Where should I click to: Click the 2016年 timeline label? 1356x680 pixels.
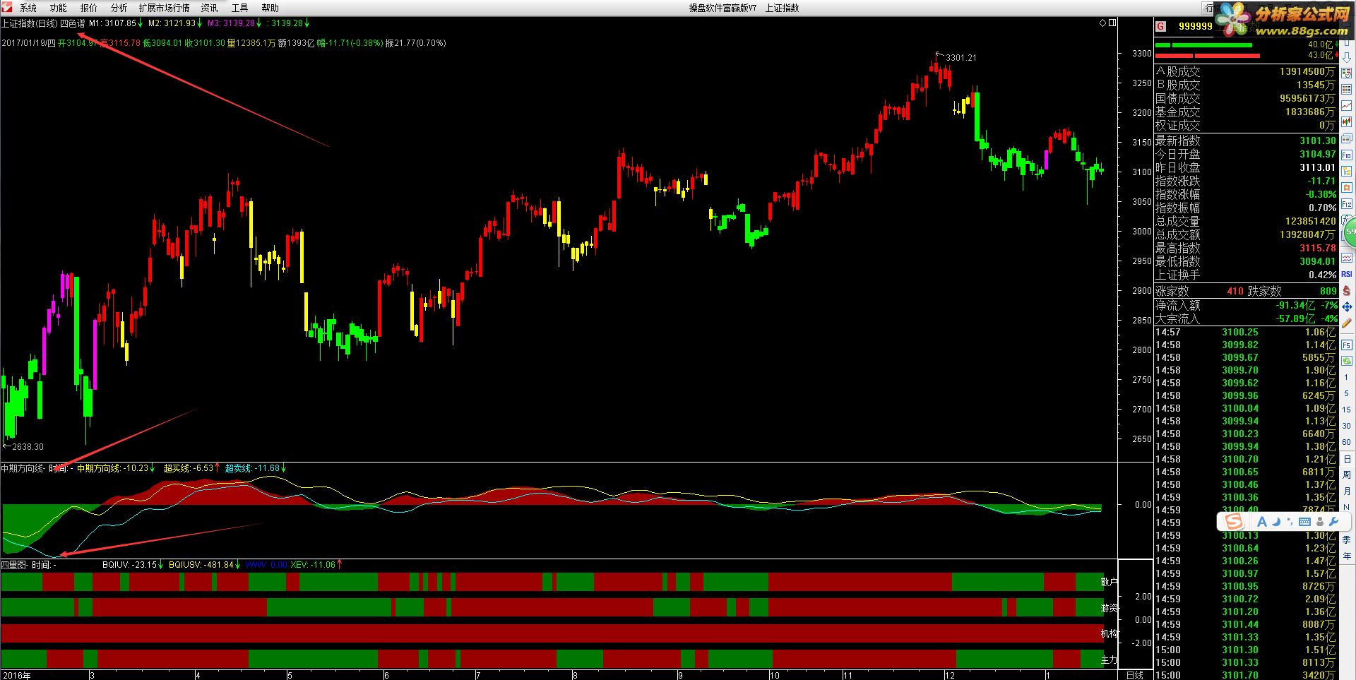click(x=16, y=675)
